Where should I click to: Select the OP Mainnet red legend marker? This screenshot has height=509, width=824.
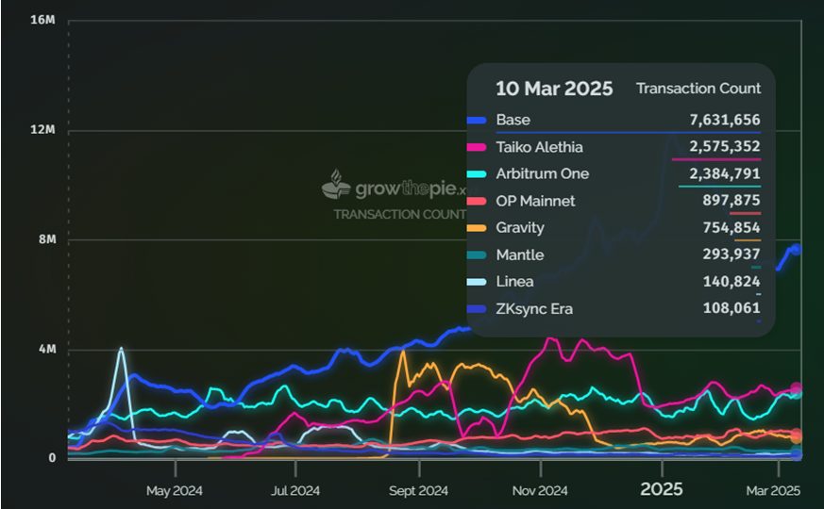(478, 201)
